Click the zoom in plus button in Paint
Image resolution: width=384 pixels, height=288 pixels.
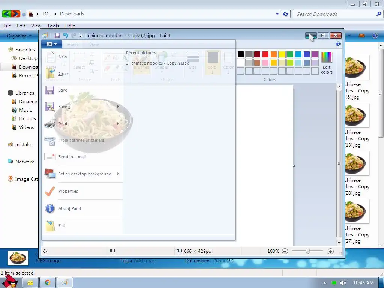[x=331, y=251]
